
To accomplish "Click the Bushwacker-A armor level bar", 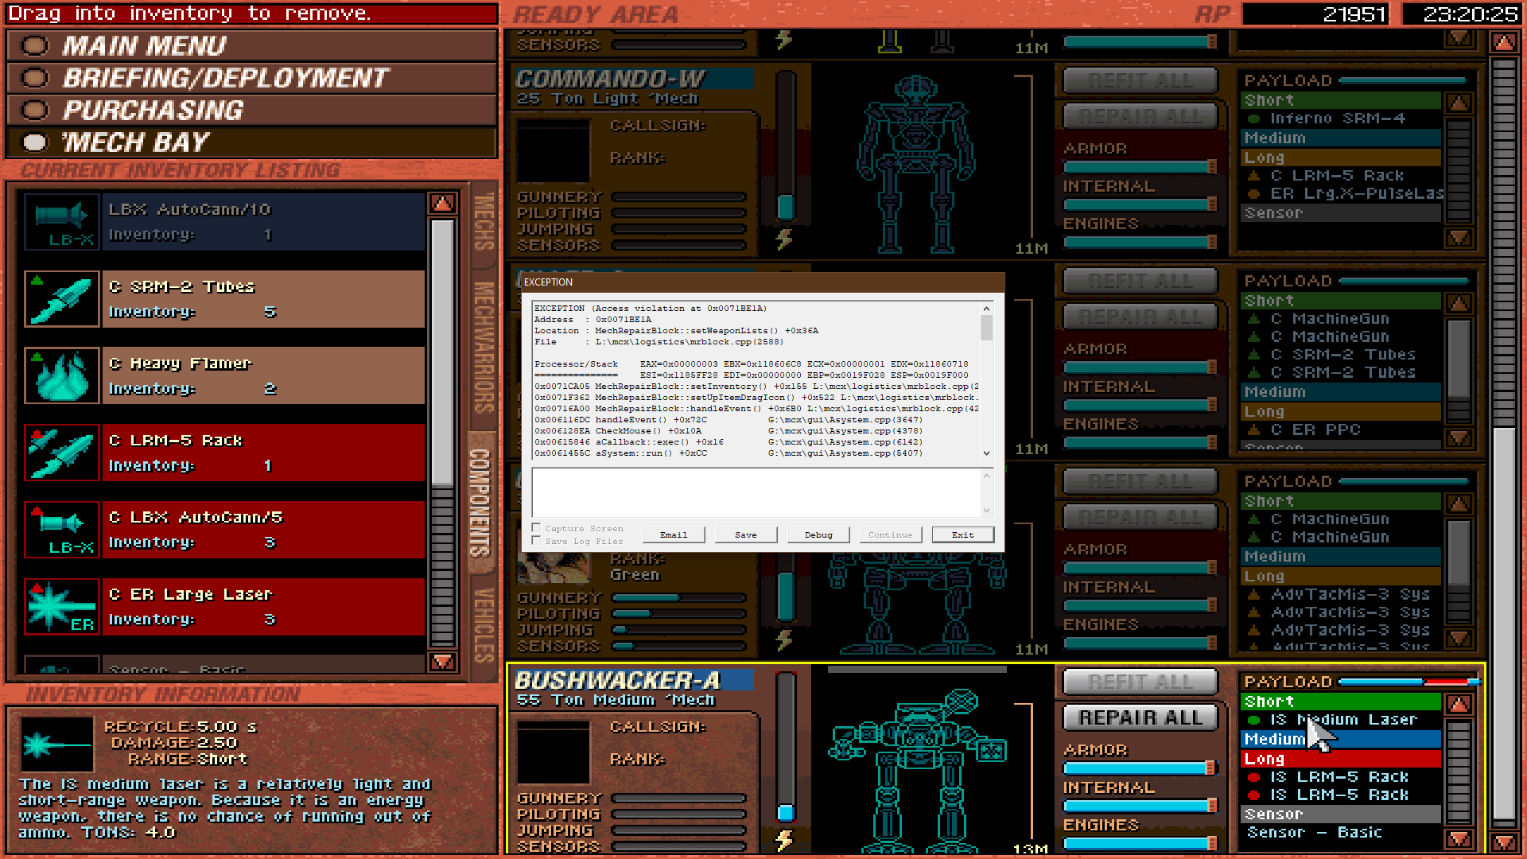I will point(1140,768).
